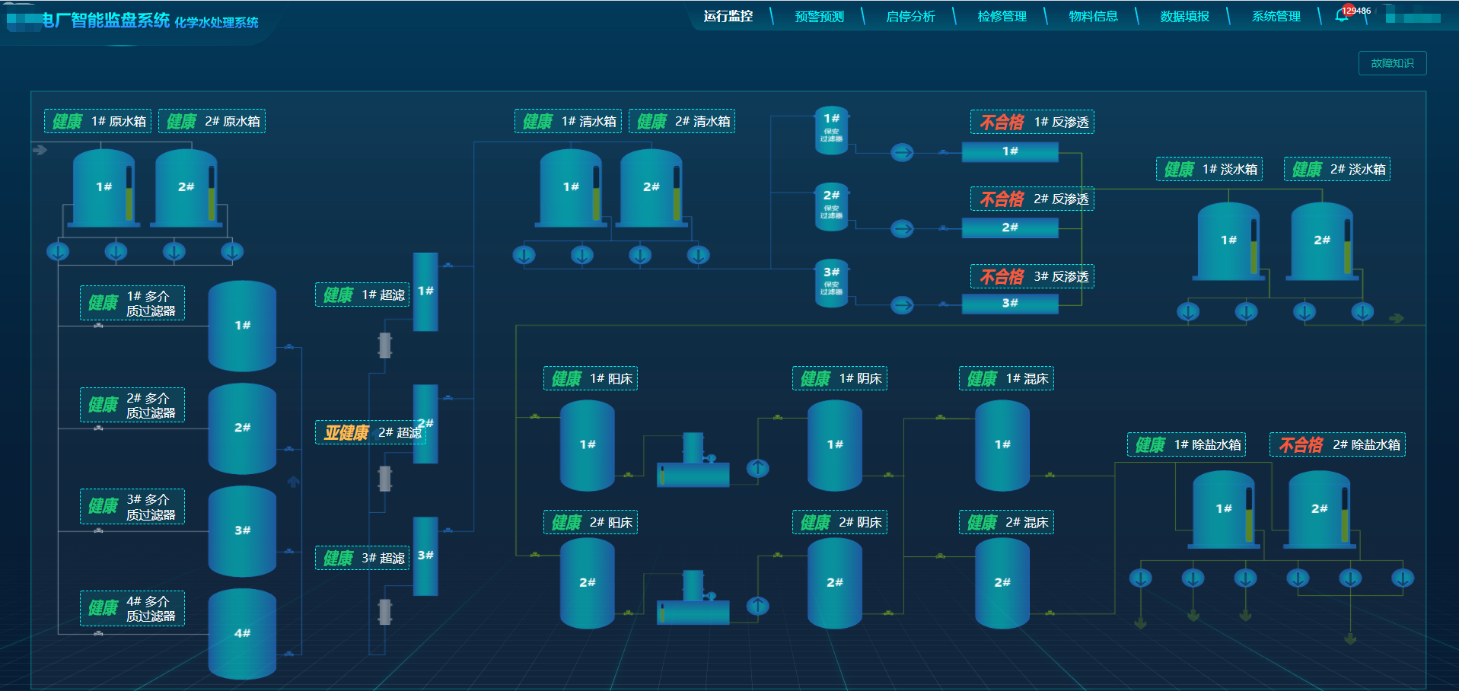Image resolution: width=1459 pixels, height=691 pixels.
Task: Click the pump before 2# 反渗透
Action: coord(902,228)
